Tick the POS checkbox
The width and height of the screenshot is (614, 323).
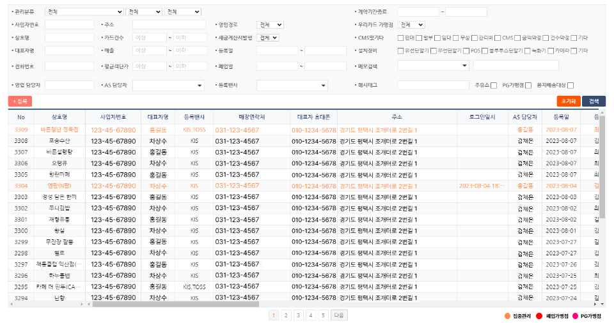click(466, 51)
